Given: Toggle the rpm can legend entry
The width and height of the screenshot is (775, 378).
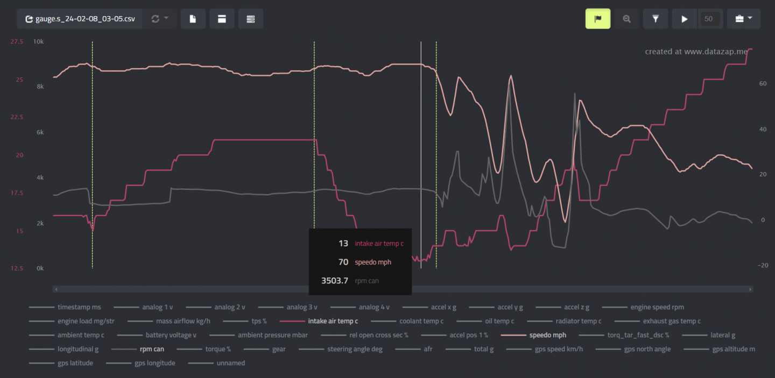Looking at the screenshot, I should [152, 349].
